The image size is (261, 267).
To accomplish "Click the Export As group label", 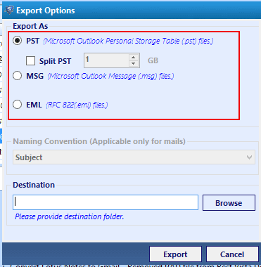I will tap(30, 26).
